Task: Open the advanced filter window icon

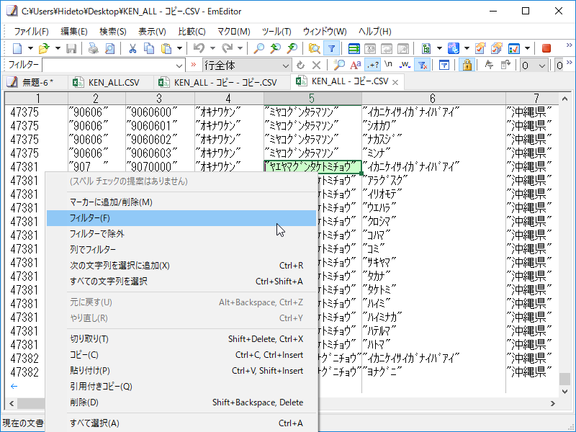Action: pos(444,66)
